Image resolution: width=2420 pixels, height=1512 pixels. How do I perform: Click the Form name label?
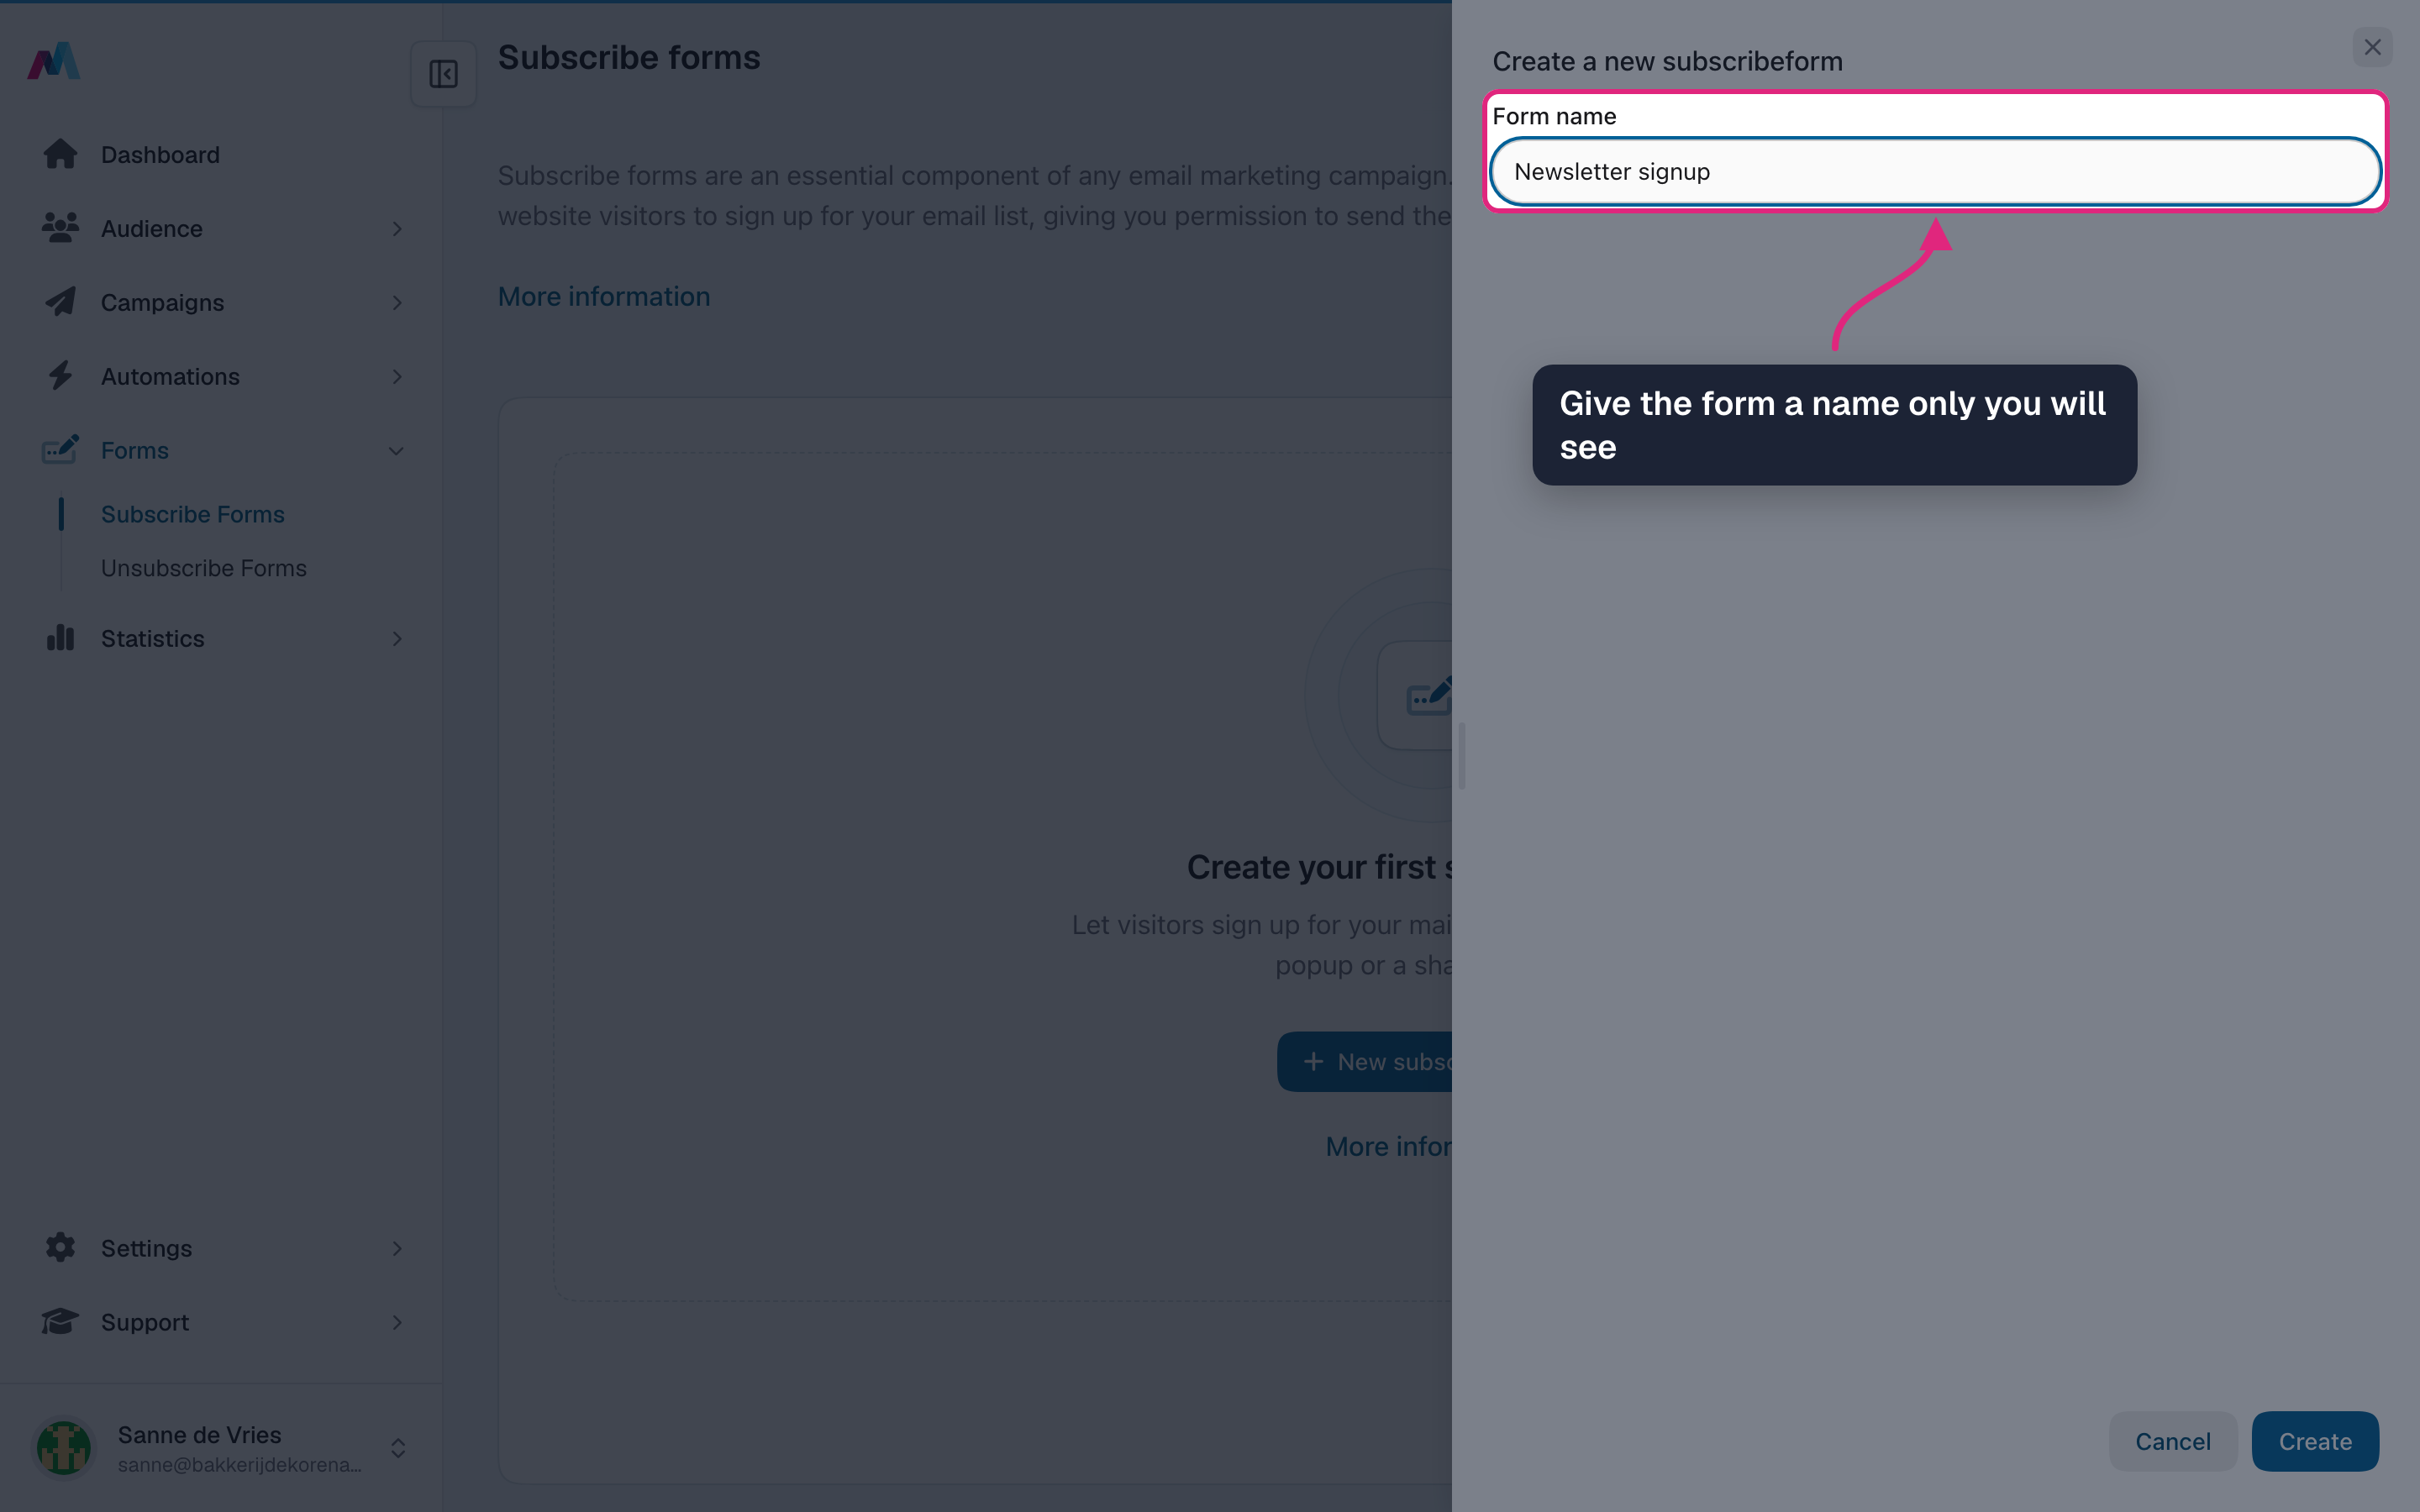(x=1554, y=116)
